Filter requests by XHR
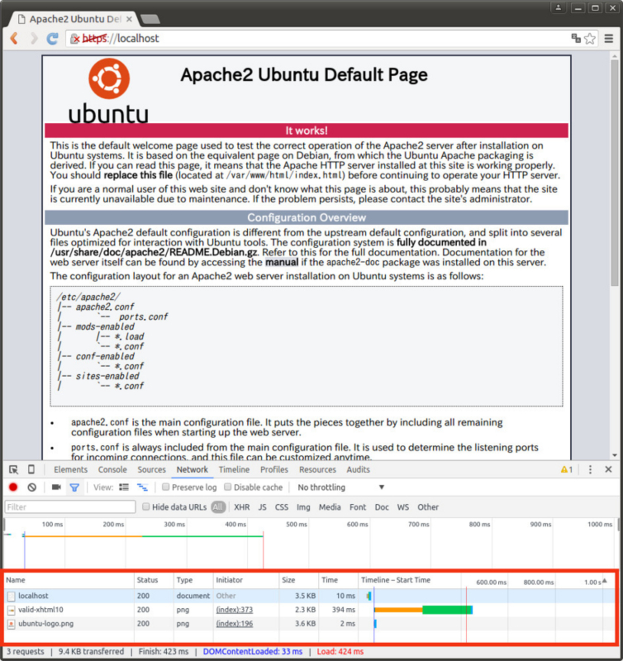 (x=242, y=507)
